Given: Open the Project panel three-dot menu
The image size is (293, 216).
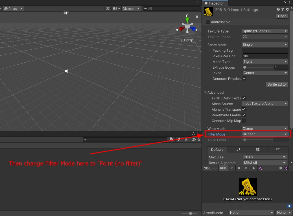Looking at the screenshot, I should pyautogui.click(x=198, y=134).
